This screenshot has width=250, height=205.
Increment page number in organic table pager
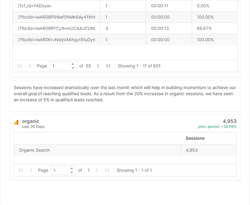pyautogui.click(x=71, y=169)
